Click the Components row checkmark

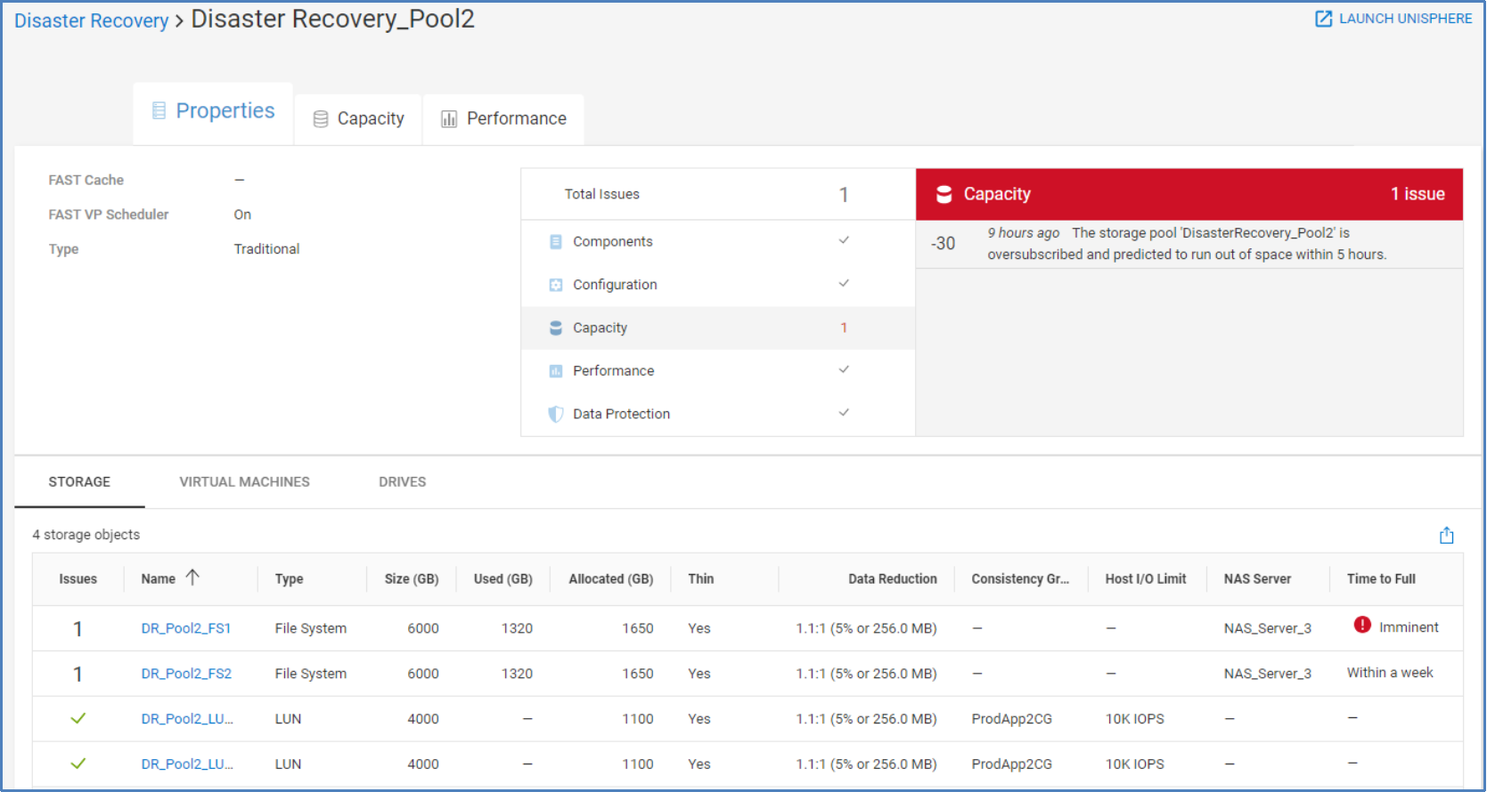click(x=844, y=240)
